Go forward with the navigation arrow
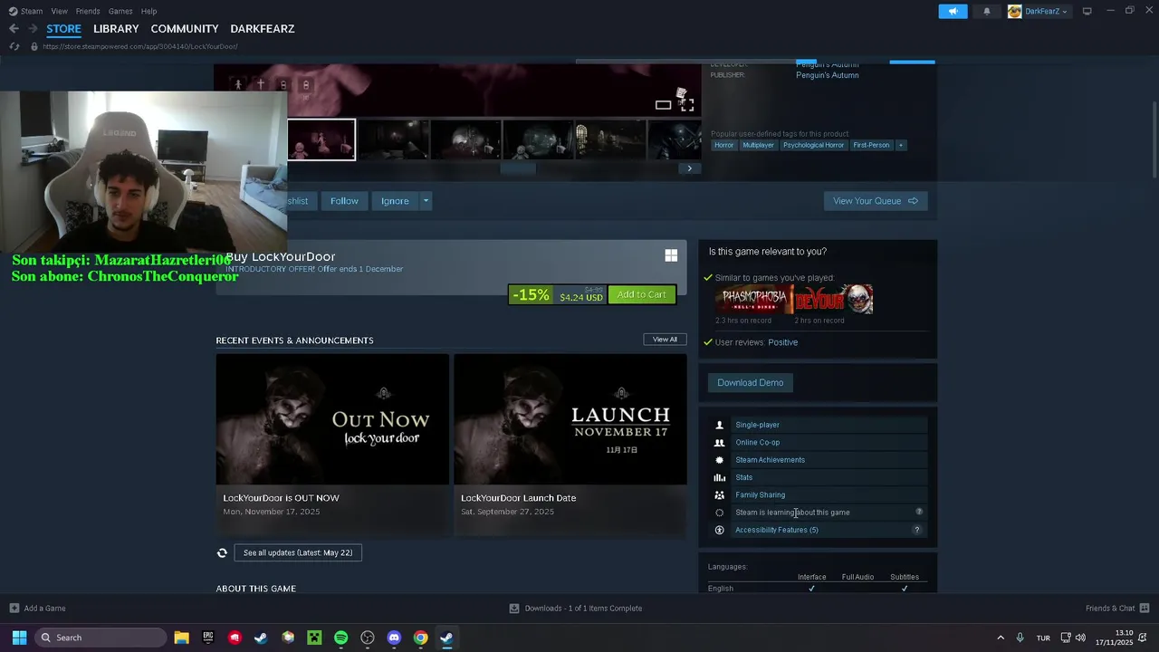Viewport: 1159px width, 652px height. pyautogui.click(x=33, y=29)
